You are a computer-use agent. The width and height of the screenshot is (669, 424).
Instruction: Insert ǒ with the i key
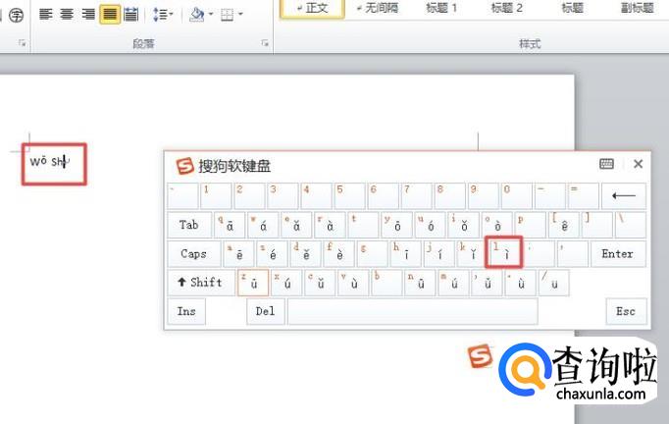(463, 225)
